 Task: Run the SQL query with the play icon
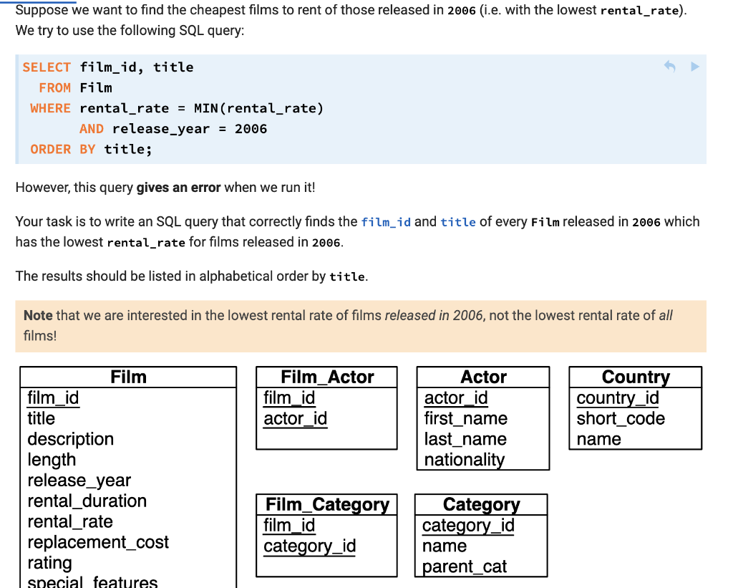point(694,66)
